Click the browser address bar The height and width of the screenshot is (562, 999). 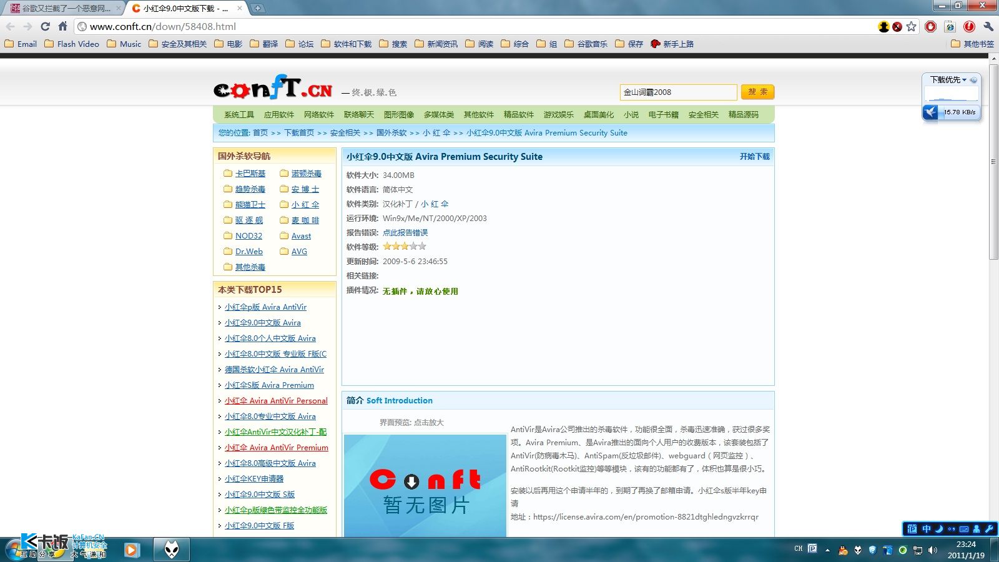point(475,26)
